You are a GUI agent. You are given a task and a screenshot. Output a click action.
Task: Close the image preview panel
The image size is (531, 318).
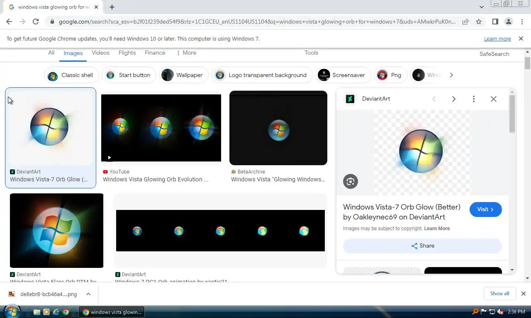(x=493, y=99)
